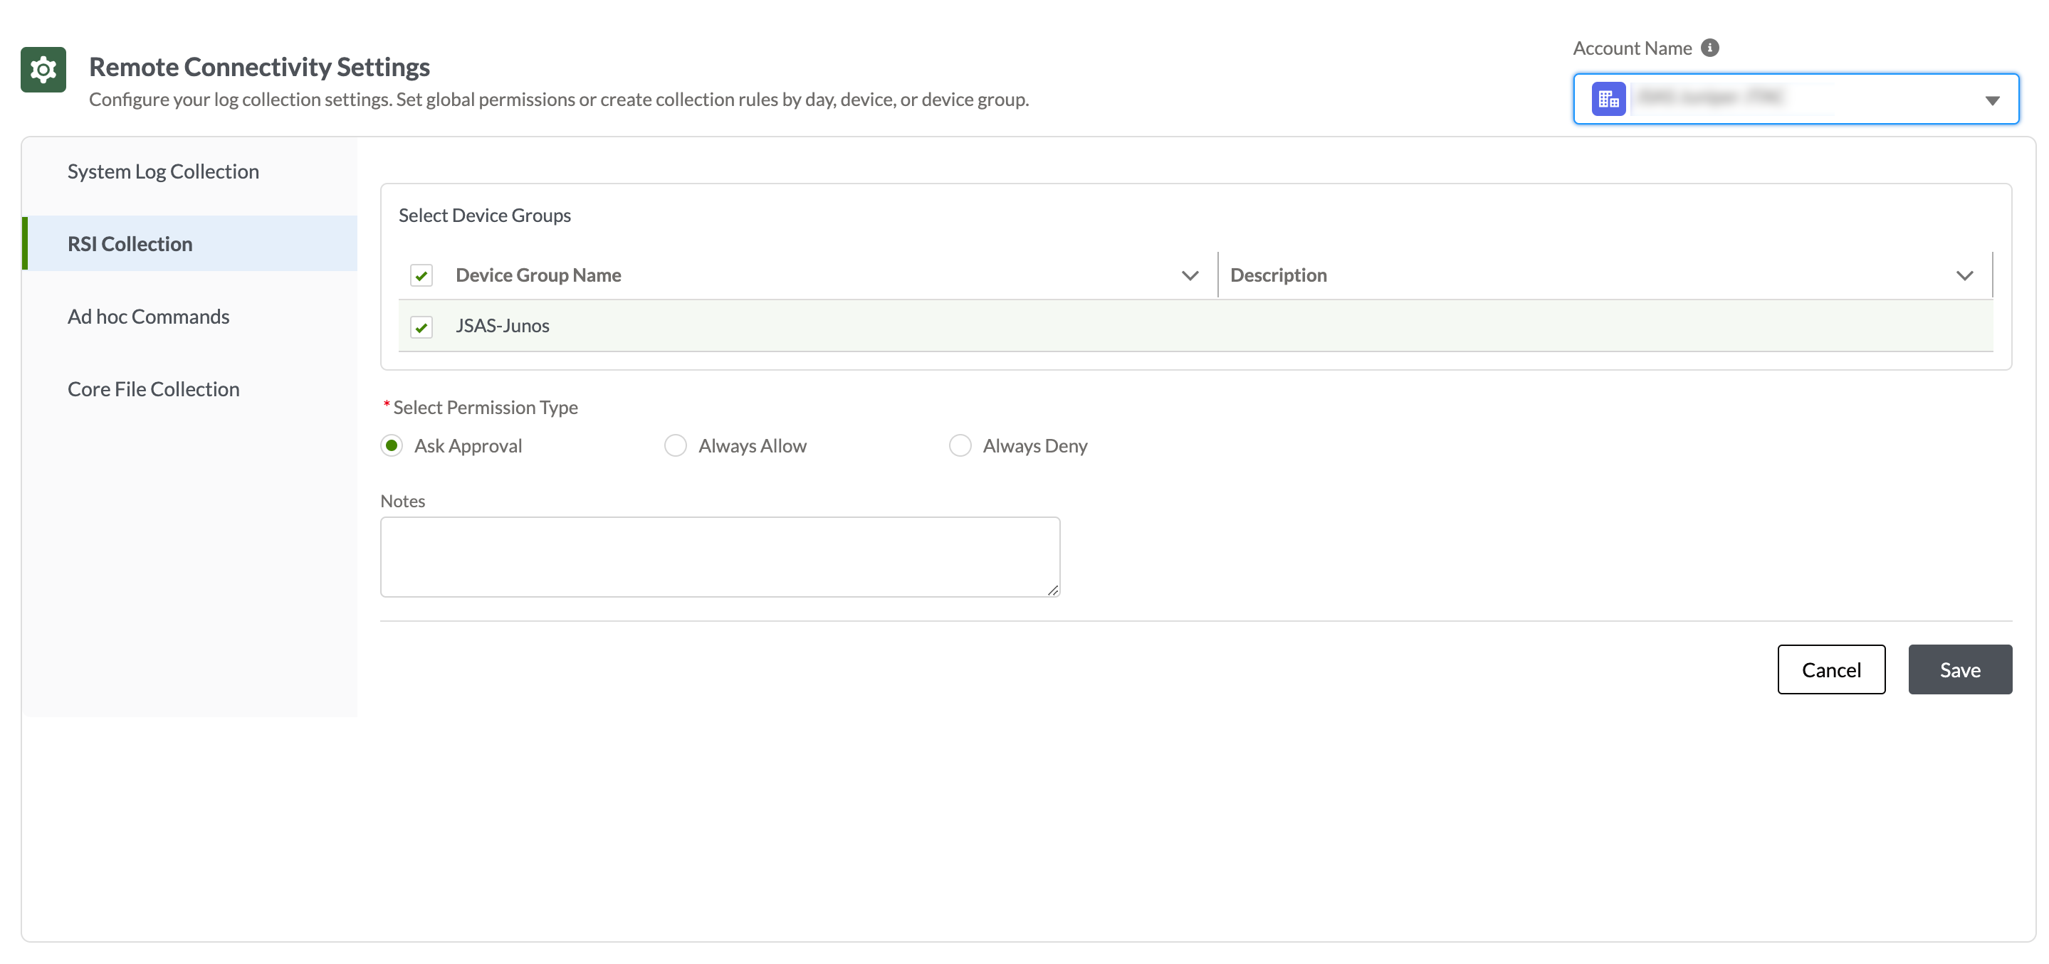Click the resize handle on the Notes field
2049x964 pixels.
pos(1053,590)
